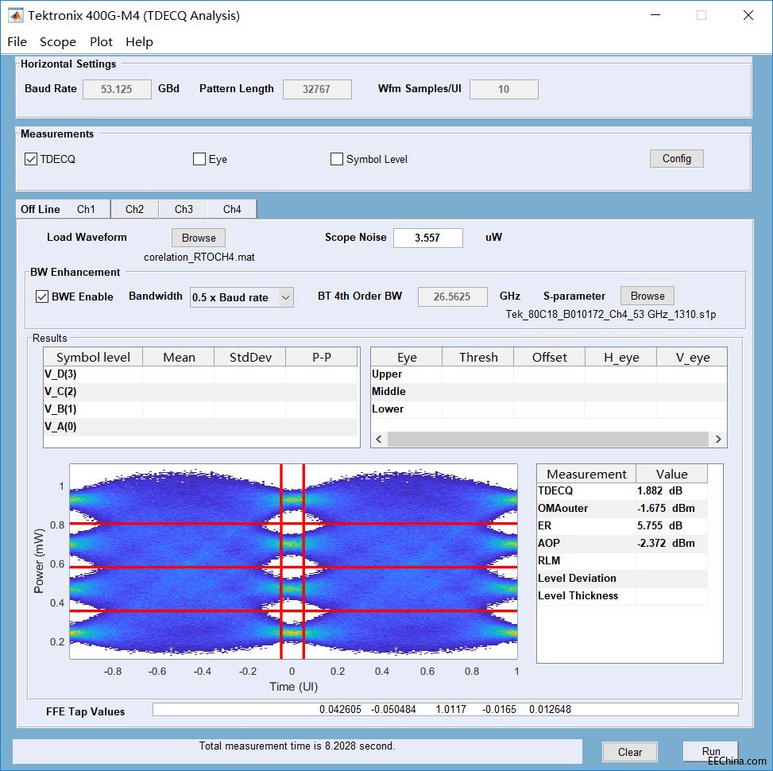The image size is (773, 771).
Task: Open the File menu
Action: [x=17, y=42]
